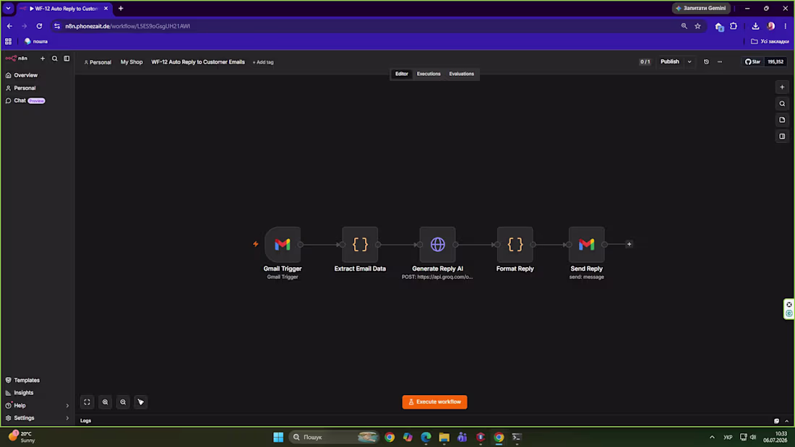Viewport: 795px width, 447px height.
Task: Click the workflow name WF-12 Auto Reply
Action: pos(198,62)
